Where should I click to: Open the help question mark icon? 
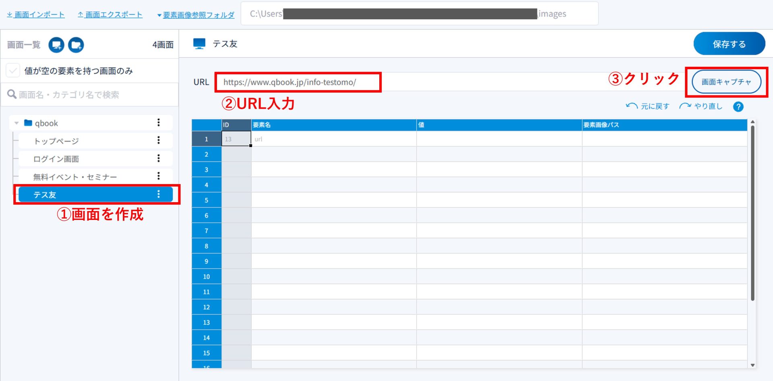(738, 107)
